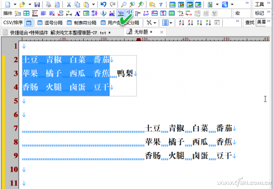Click line number 7 in the margin
This screenshot has height=189, width=274.
pyautogui.click(x=16, y=128)
